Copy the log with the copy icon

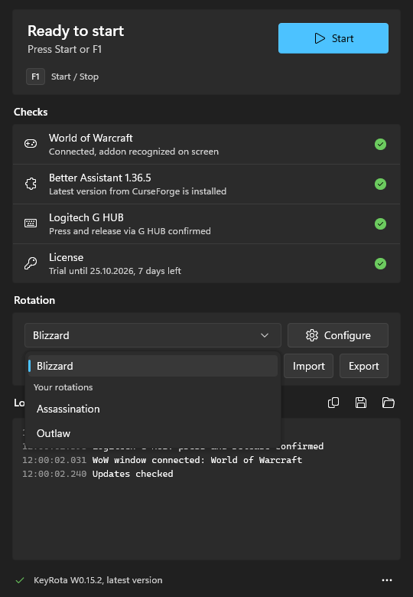333,403
